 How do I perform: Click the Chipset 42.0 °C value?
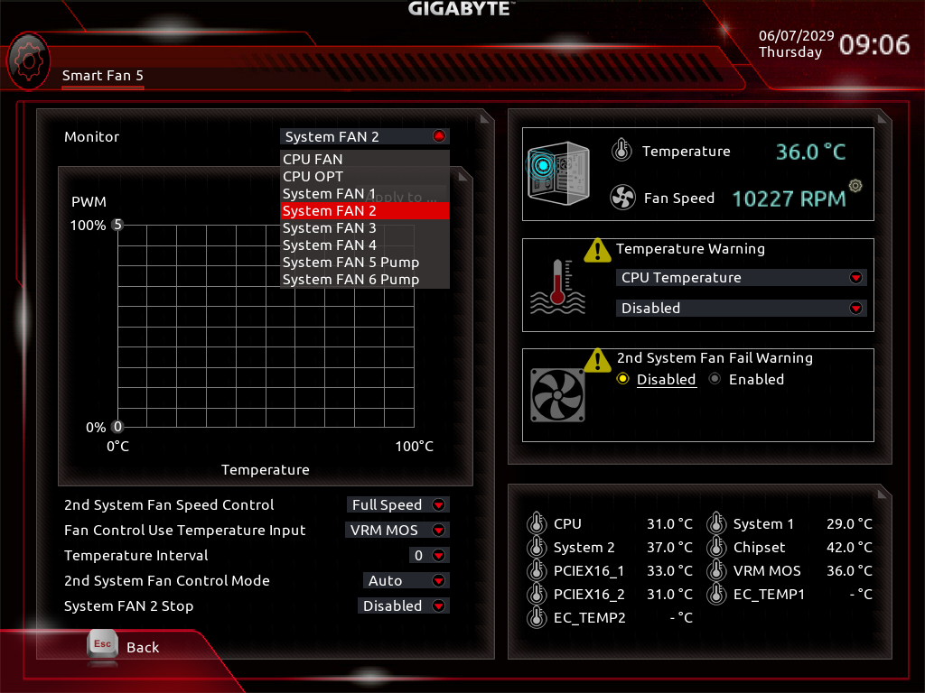849,548
